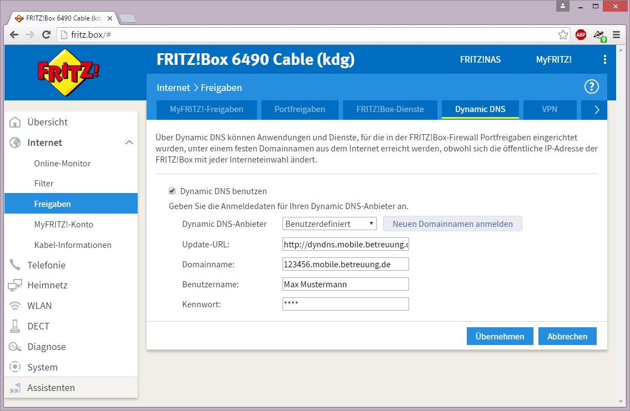Click the System label in sidebar
This screenshot has width=630, height=411.
click(42, 367)
